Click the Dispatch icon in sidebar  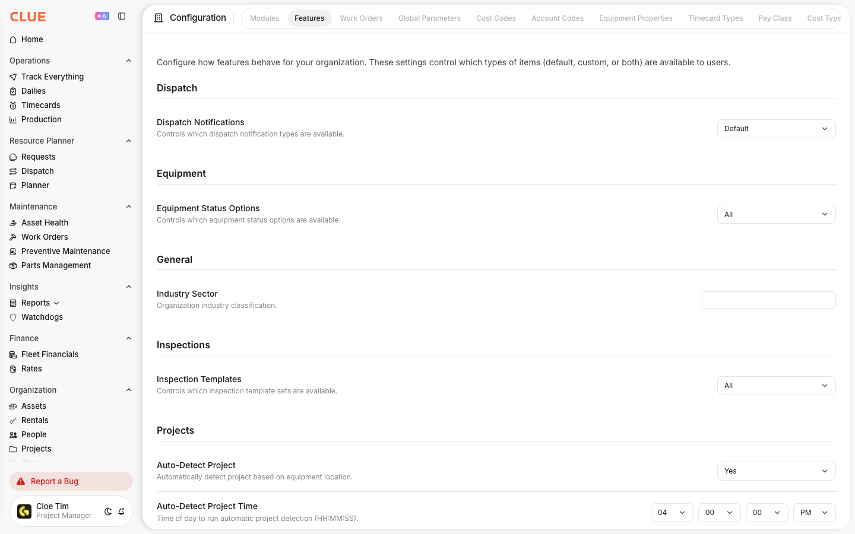[x=13, y=171]
